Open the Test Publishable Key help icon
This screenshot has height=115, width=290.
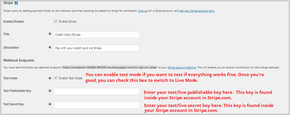[50, 91]
